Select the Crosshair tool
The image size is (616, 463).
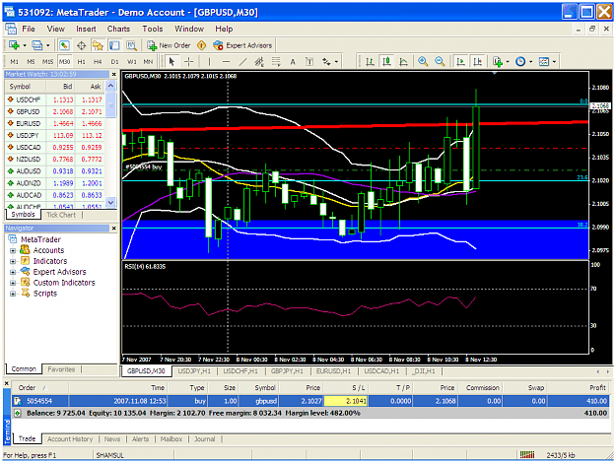pos(189,62)
